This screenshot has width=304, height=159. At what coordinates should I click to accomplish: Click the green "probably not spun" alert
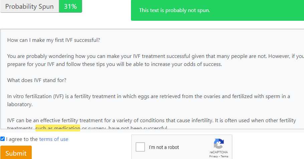pos(217,10)
